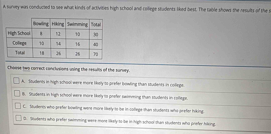Image resolution: width=271 pixels, height=134 pixels.
Task: Click the Total column header
Action: [x=96, y=25]
